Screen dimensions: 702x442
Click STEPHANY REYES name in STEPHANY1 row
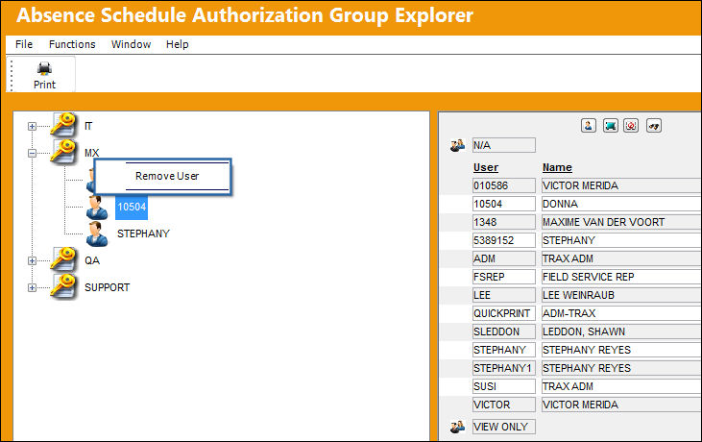pos(621,368)
